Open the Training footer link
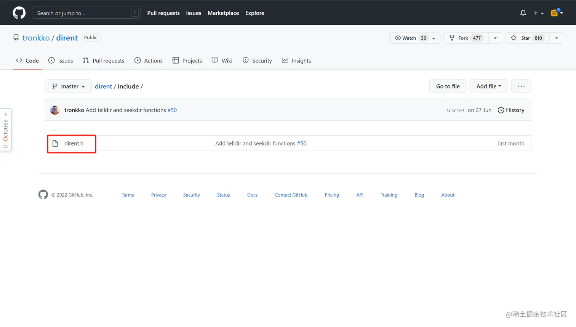This screenshot has width=576, height=327. 389,195
